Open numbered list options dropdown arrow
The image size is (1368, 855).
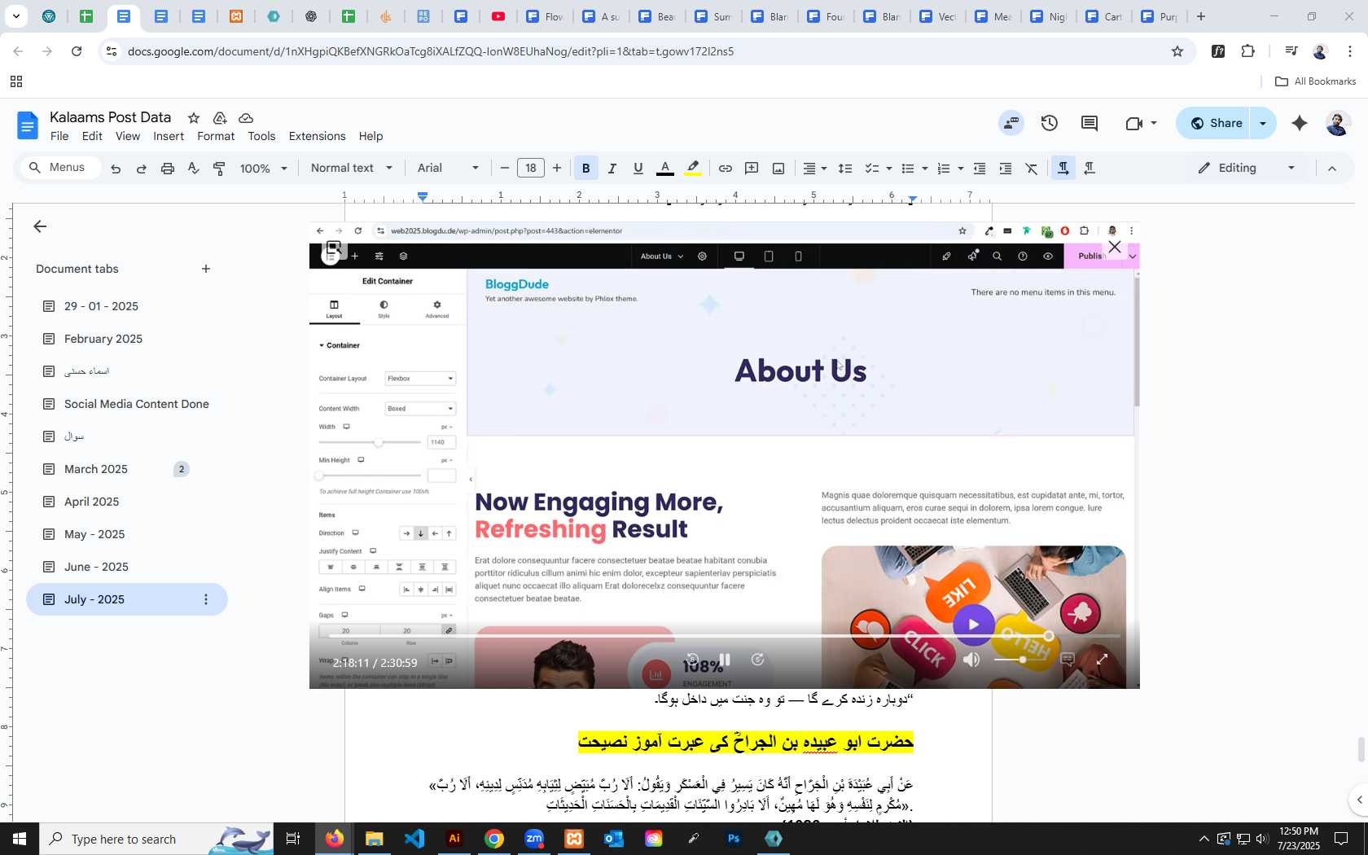click(x=960, y=169)
